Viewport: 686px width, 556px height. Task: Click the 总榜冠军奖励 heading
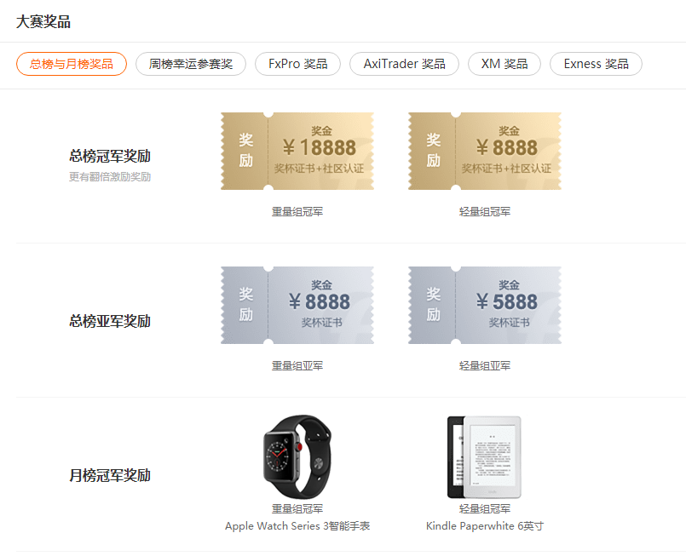(x=110, y=156)
